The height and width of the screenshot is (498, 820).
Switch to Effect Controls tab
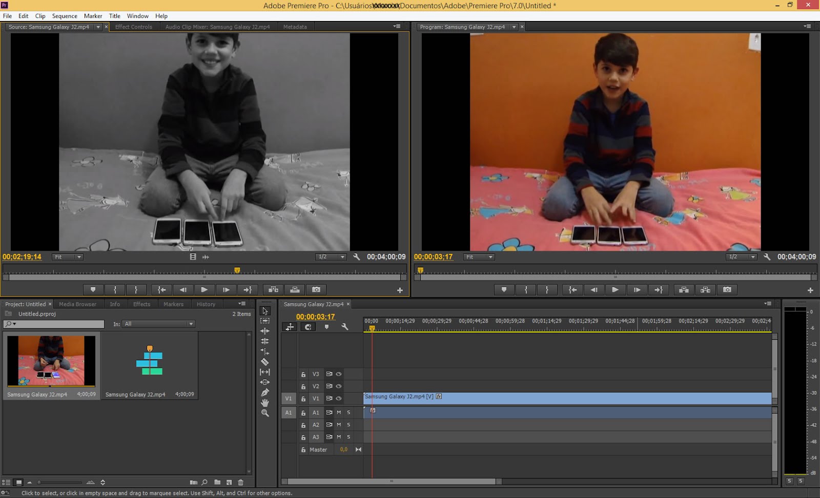coord(134,27)
